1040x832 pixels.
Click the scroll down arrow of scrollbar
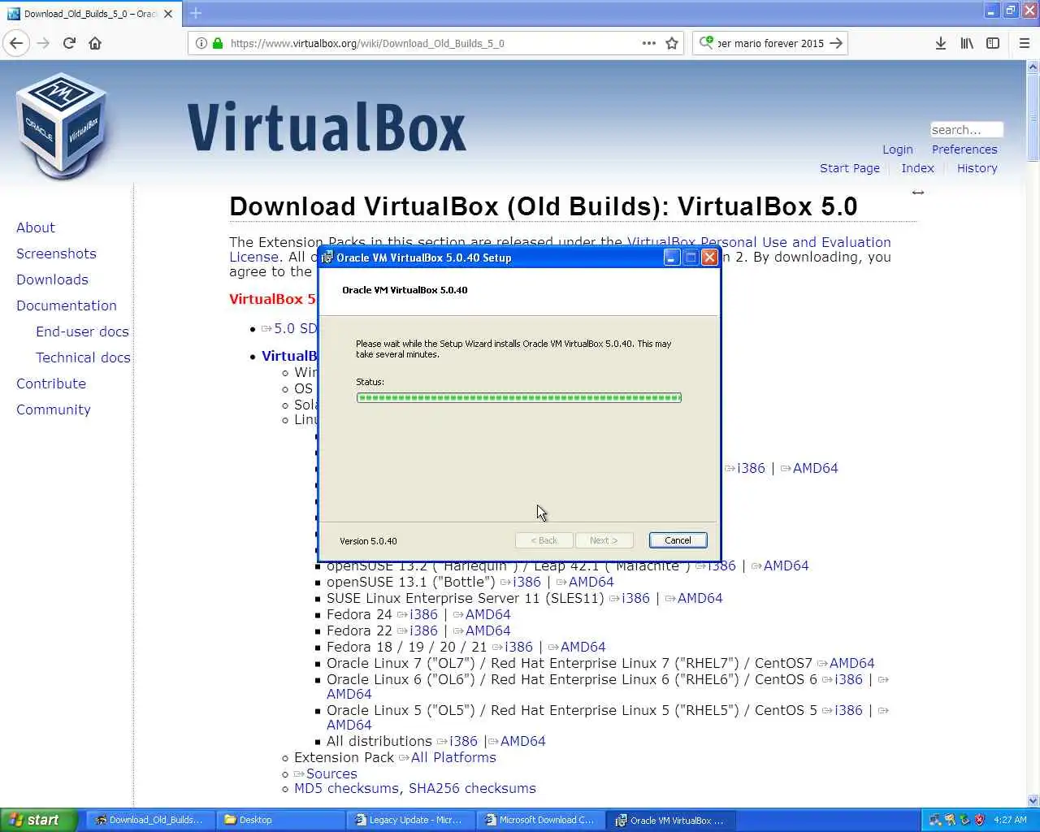1033,800
